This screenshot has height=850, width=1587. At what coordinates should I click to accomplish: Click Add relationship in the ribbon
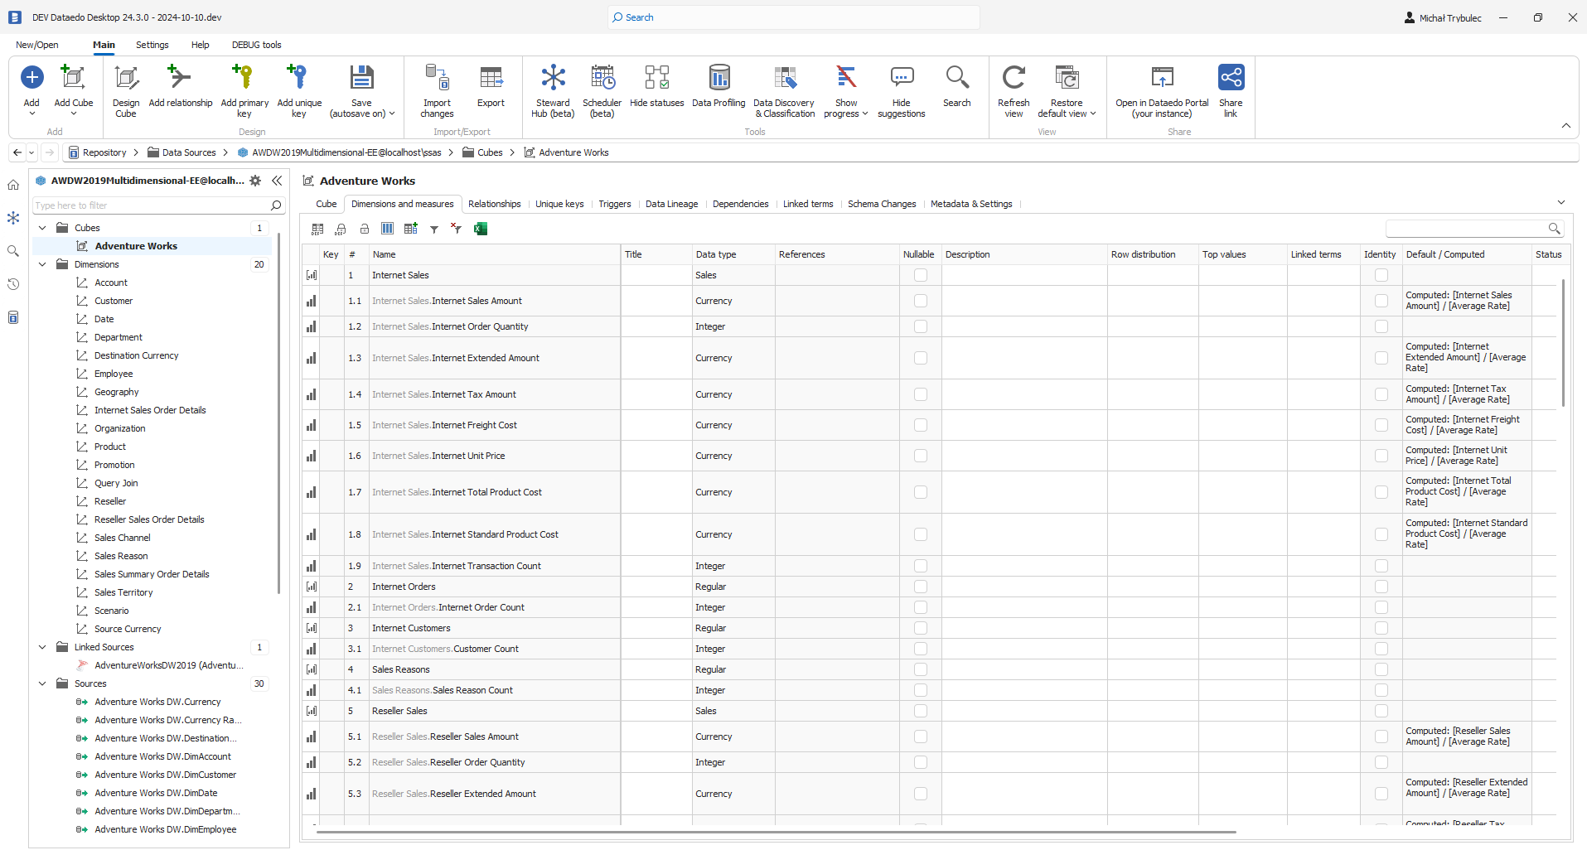[x=181, y=87]
